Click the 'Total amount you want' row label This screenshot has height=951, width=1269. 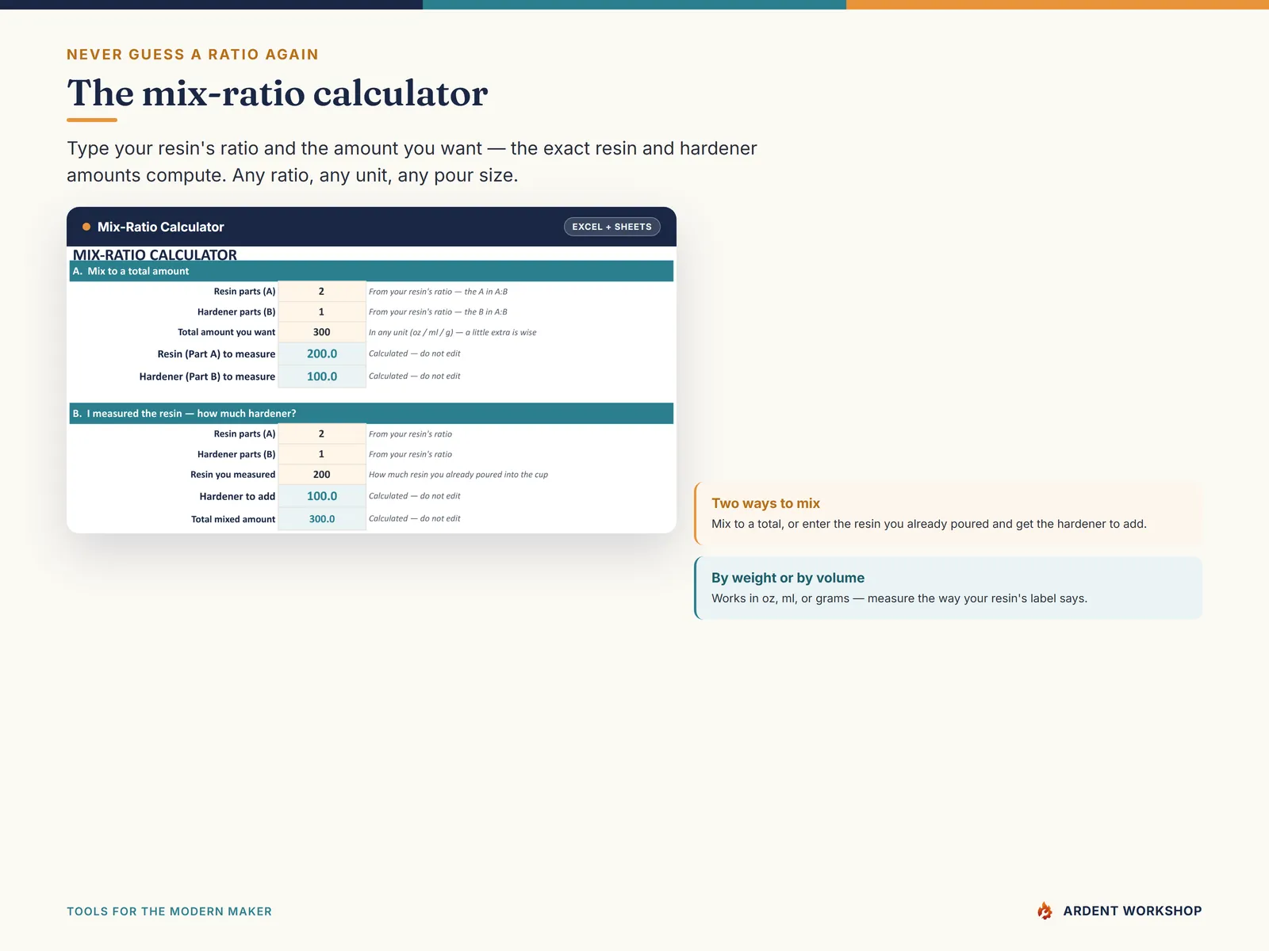coord(226,333)
